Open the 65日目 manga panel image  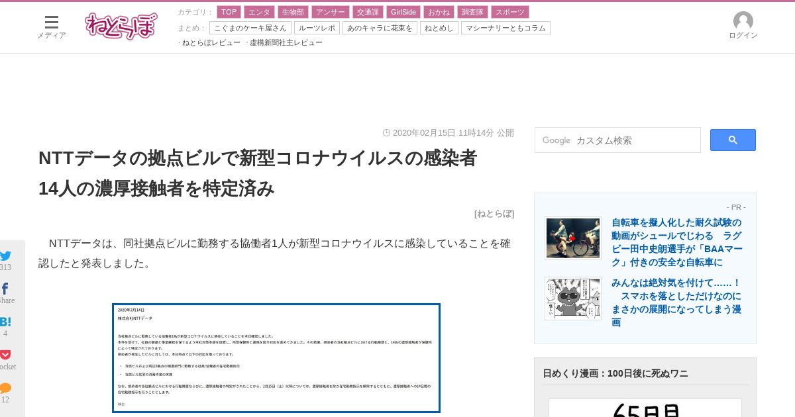645,408
